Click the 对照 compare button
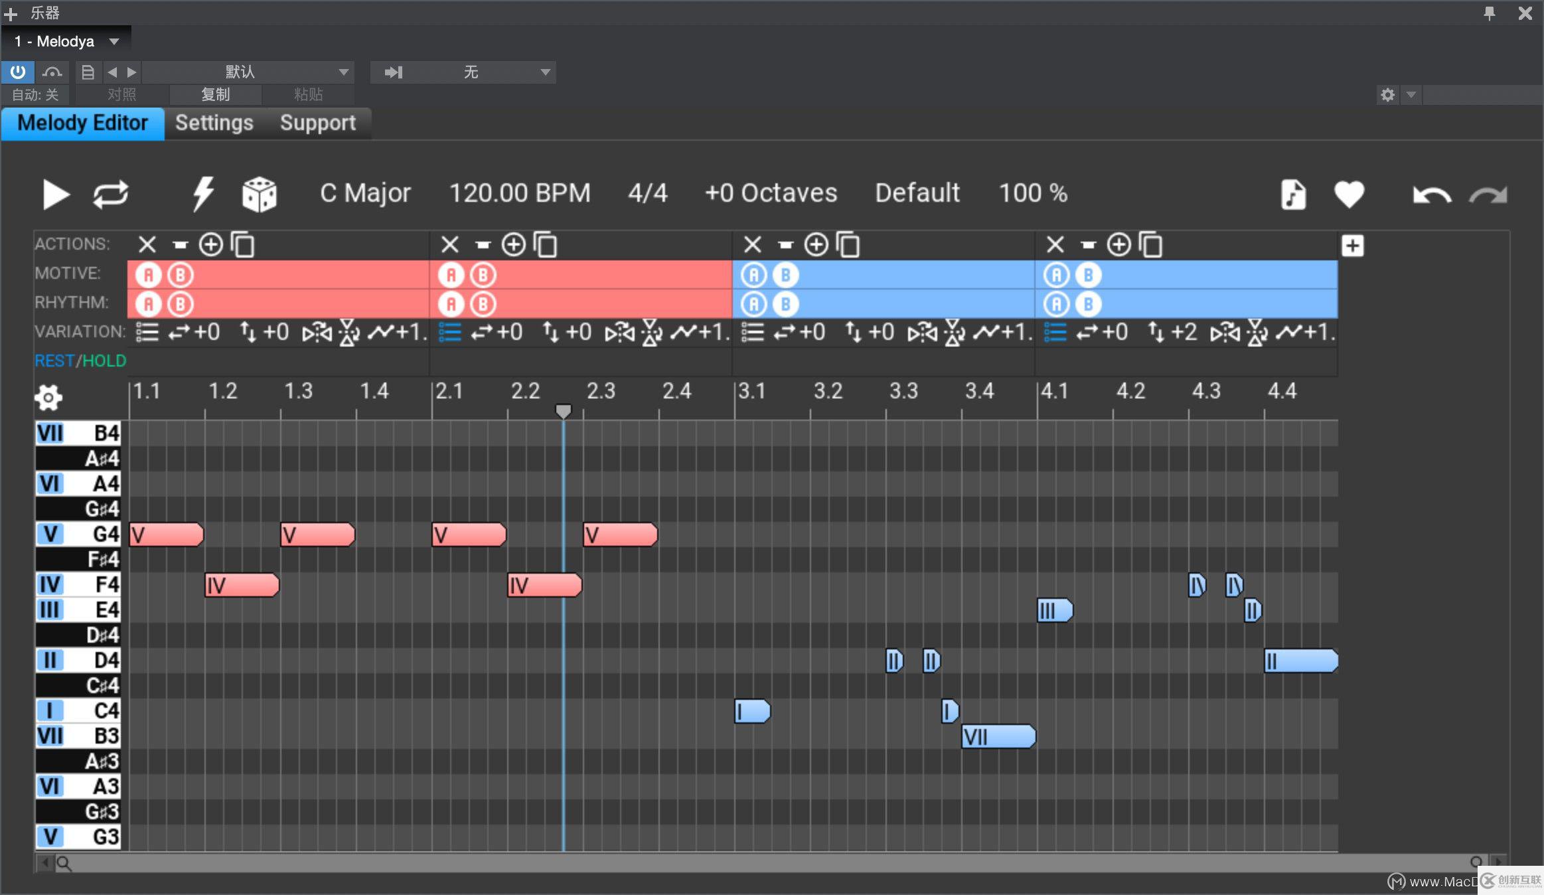This screenshot has height=895, width=1544. (122, 94)
